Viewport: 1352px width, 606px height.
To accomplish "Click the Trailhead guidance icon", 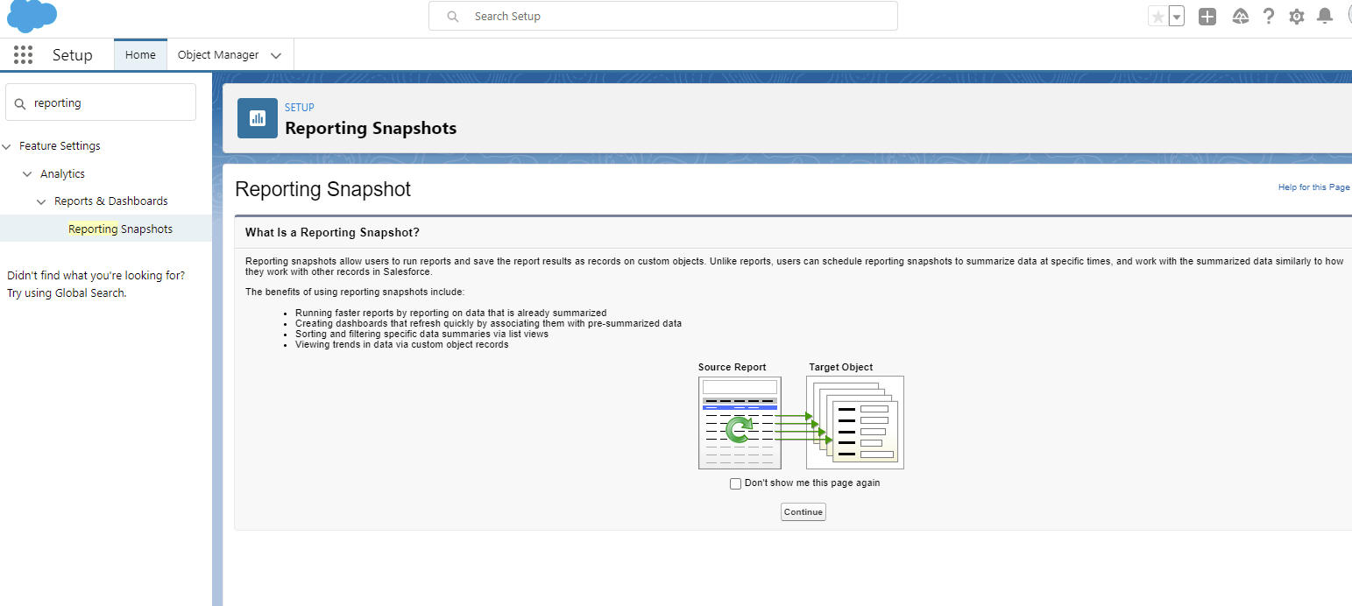I will pos(1240,16).
